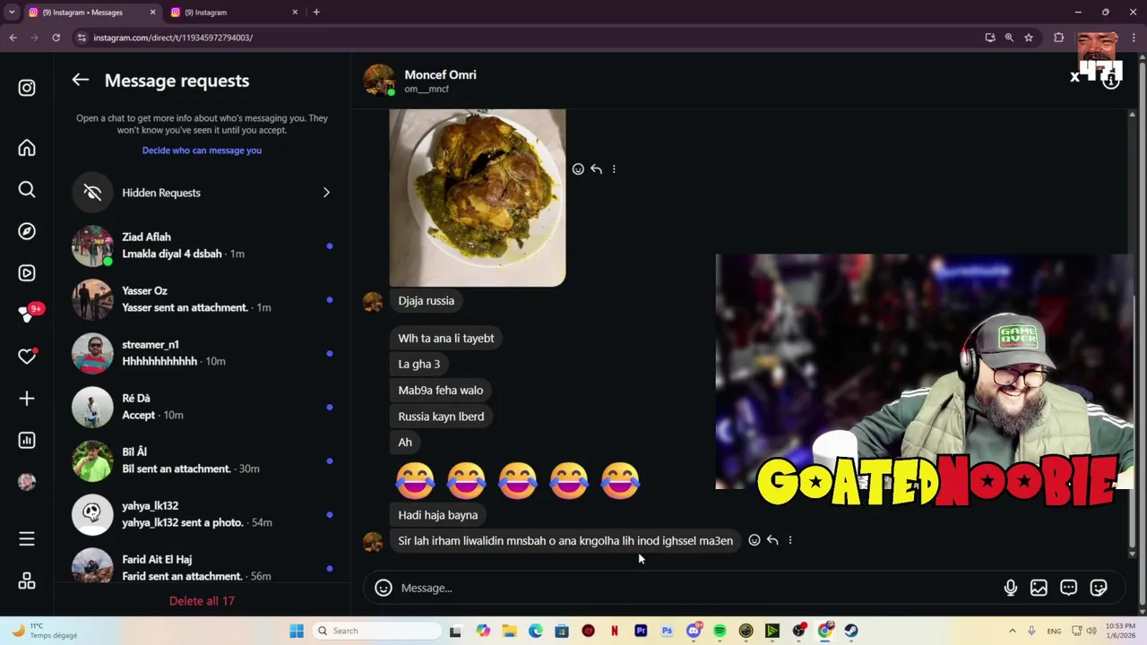This screenshot has height=645, width=1147.
Task: Delete all 17 message requests
Action: 202,601
